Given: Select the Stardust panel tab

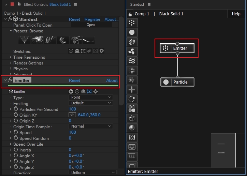Looking at the screenshot, I should pos(137,4).
